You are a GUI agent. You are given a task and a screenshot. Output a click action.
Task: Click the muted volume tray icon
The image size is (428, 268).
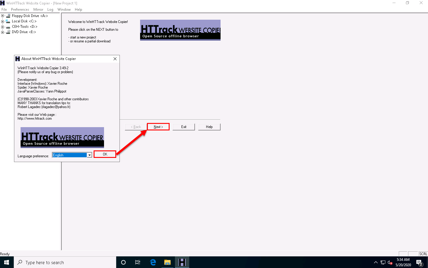pos(390,263)
